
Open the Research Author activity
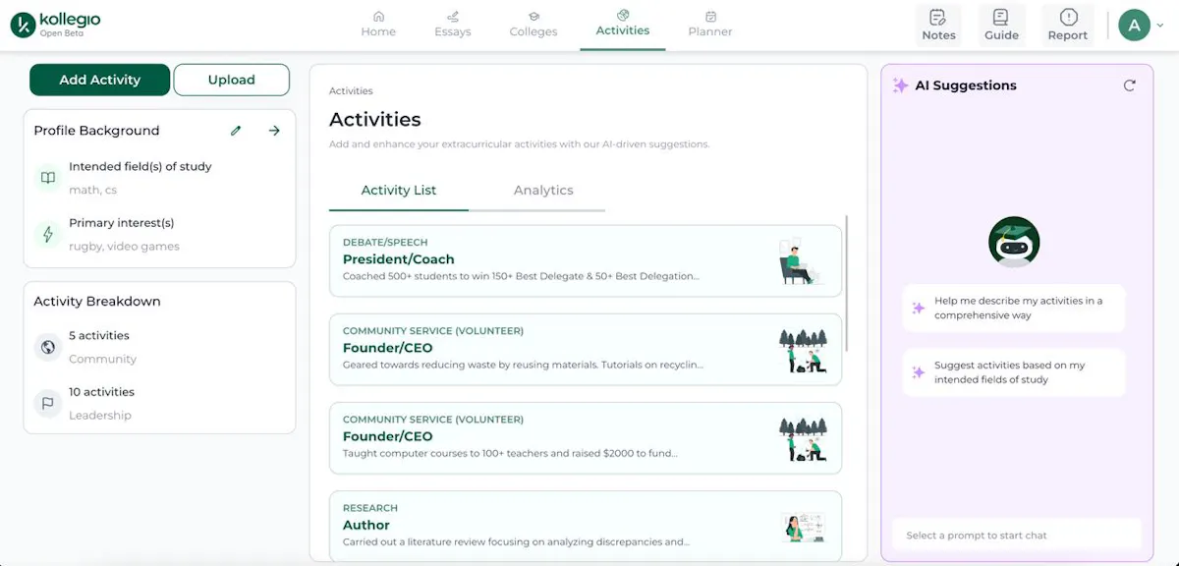(x=586, y=526)
